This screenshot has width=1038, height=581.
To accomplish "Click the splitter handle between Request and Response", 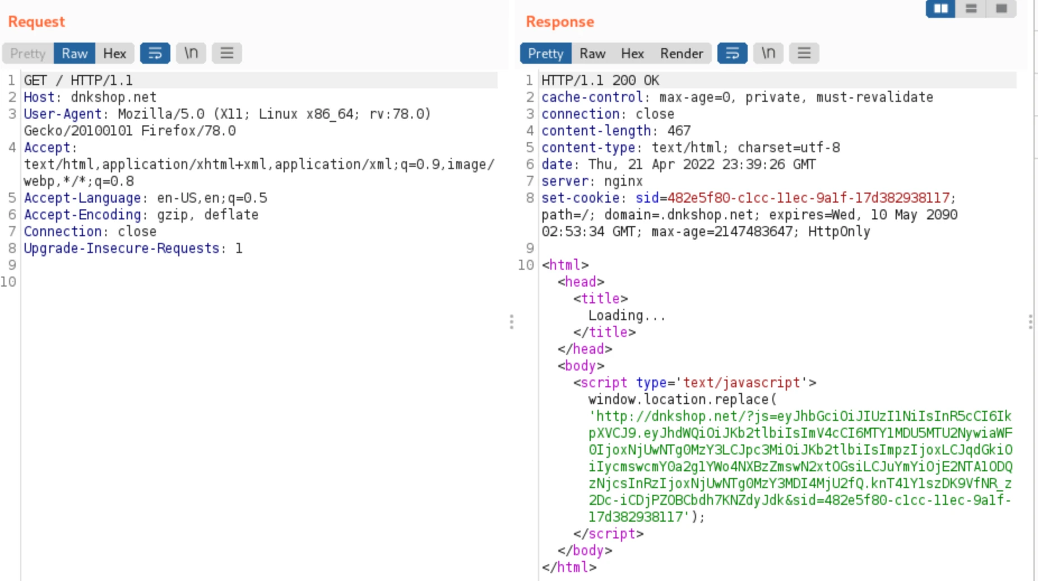I will pyautogui.click(x=511, y=322).
